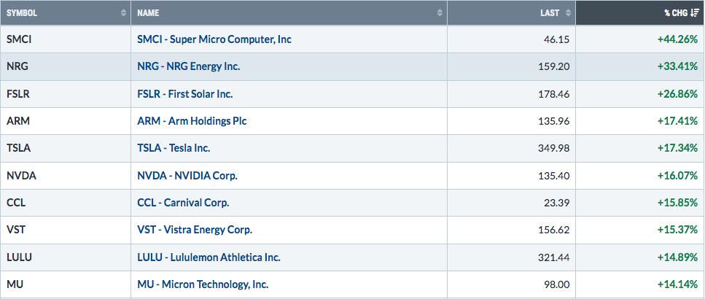This screenshot has height=299, width=705.
Task: Open NVDA - NVIDIA Corp. link
Action: click(187, 175)
